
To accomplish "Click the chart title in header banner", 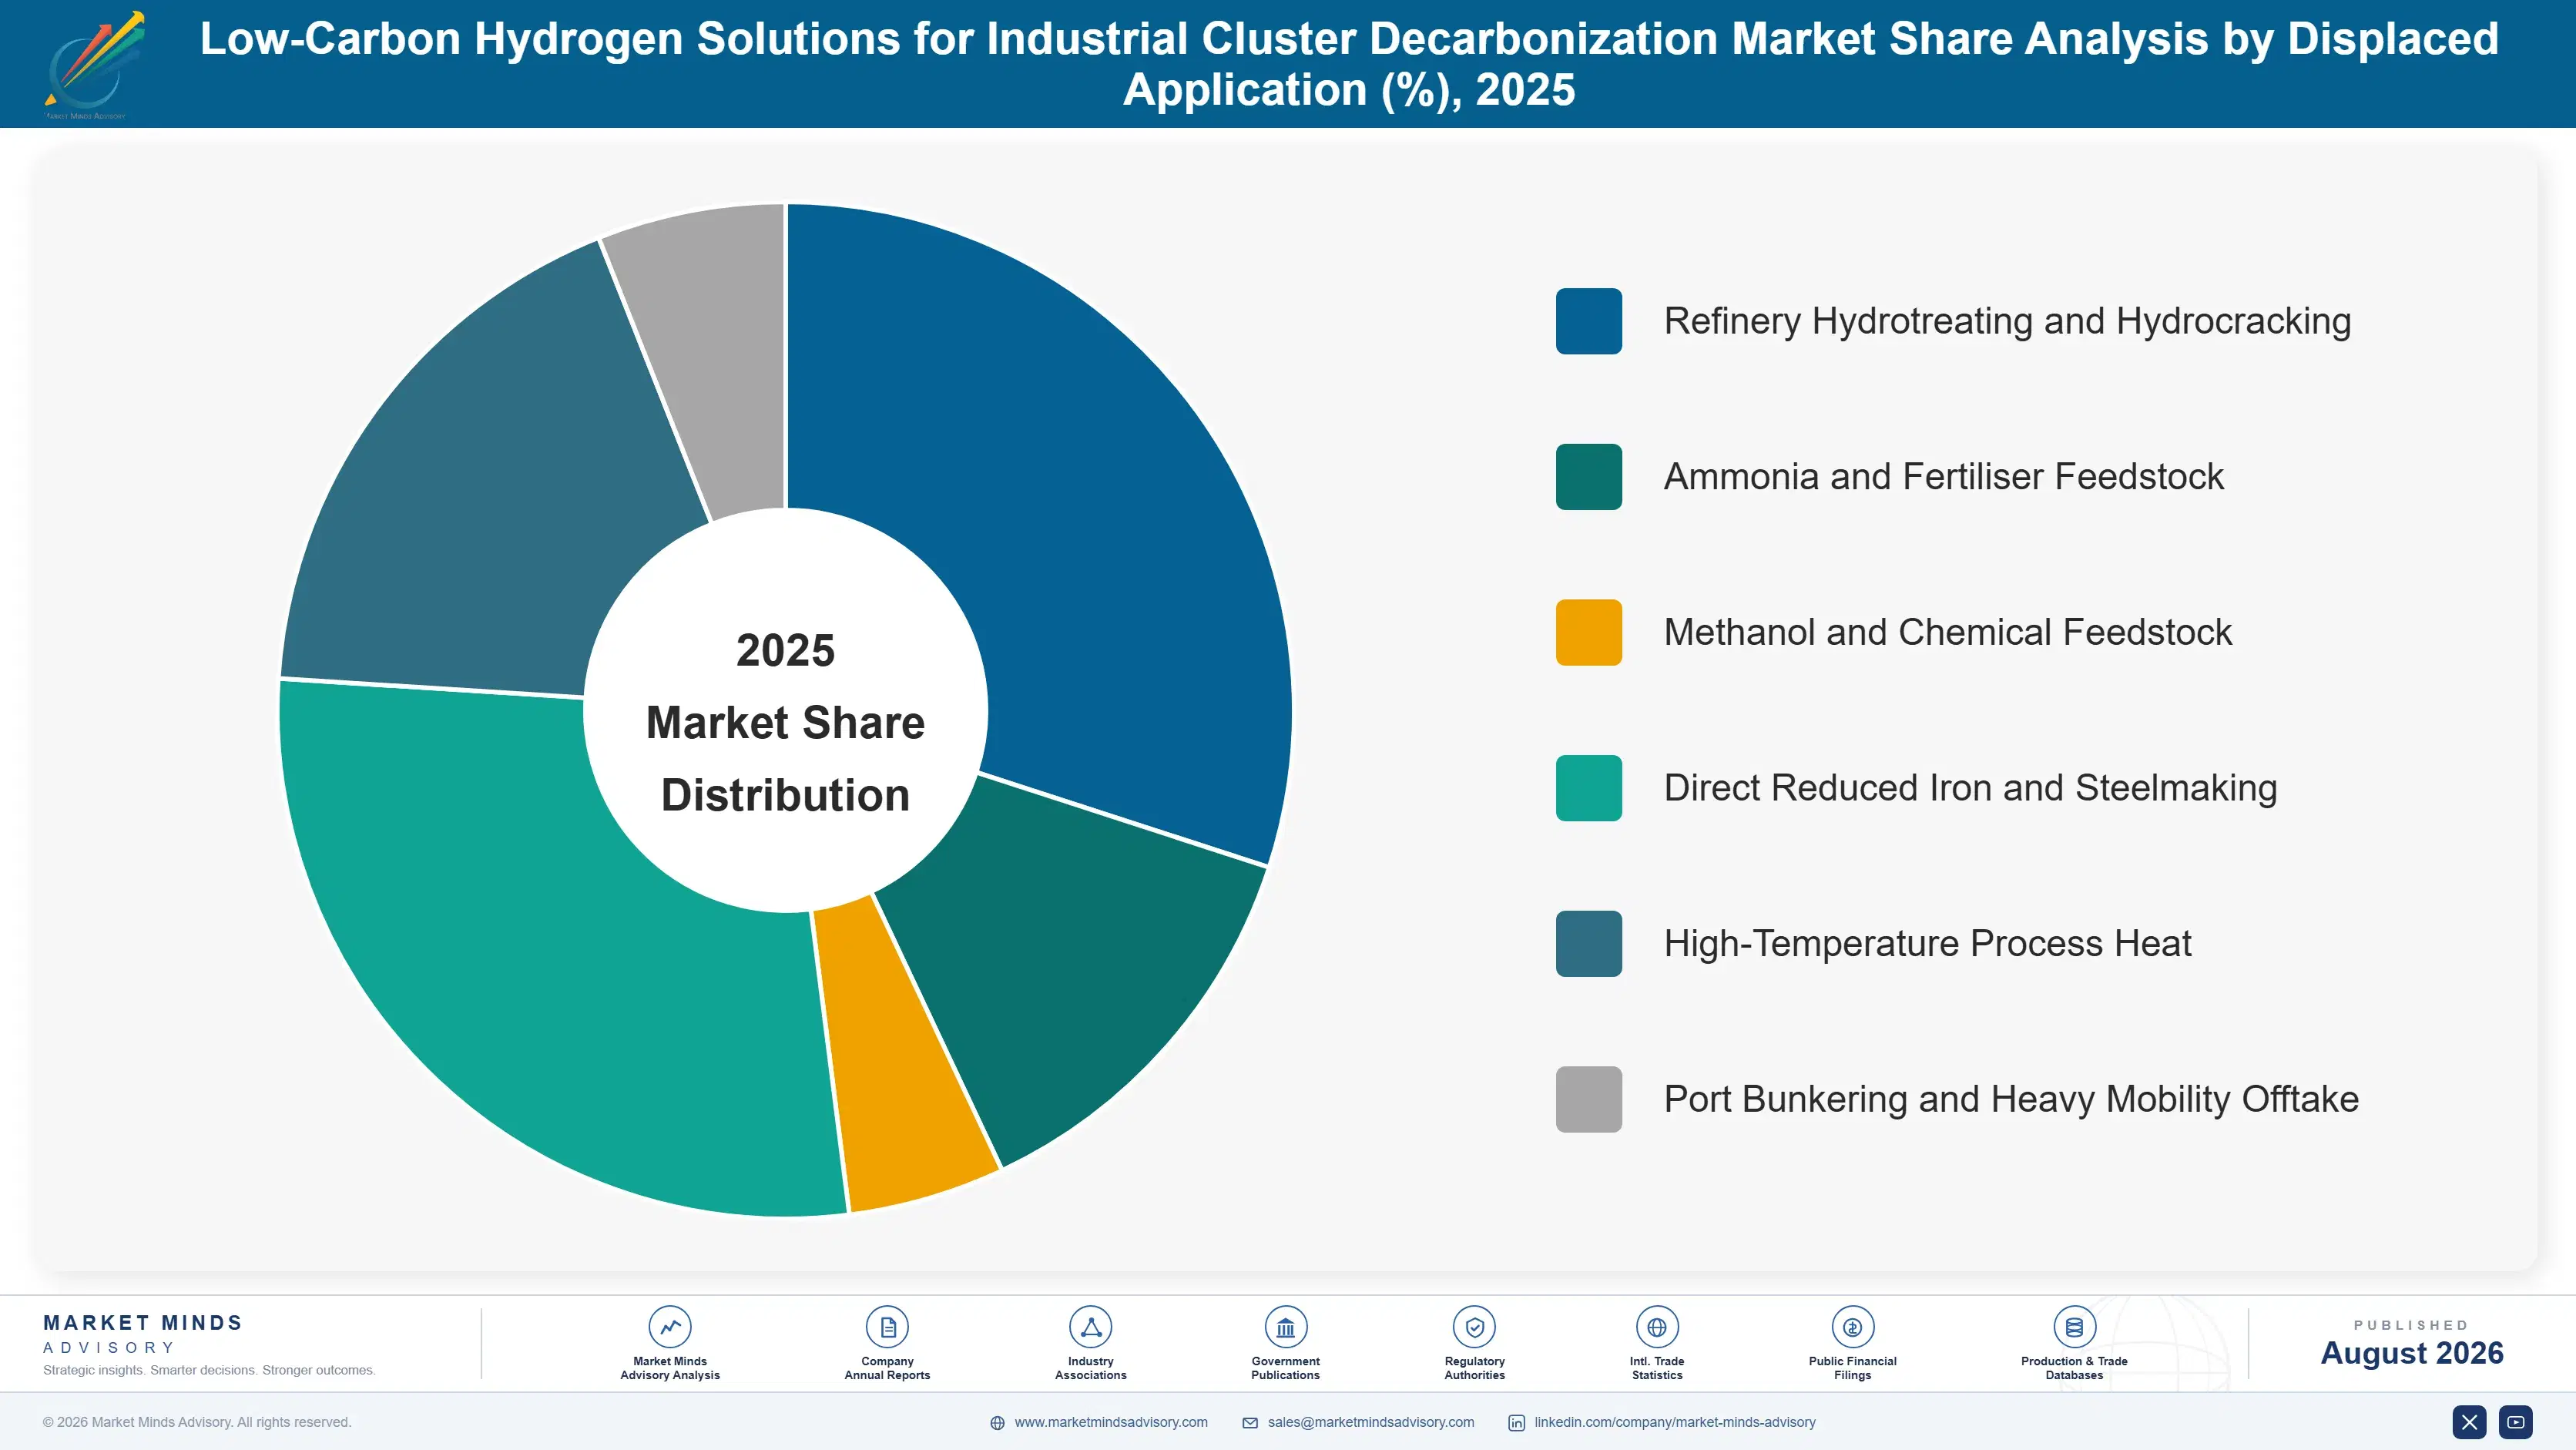I will [1349, 64].
